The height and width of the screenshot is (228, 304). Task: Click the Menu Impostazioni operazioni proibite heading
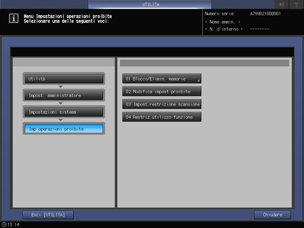68,16
